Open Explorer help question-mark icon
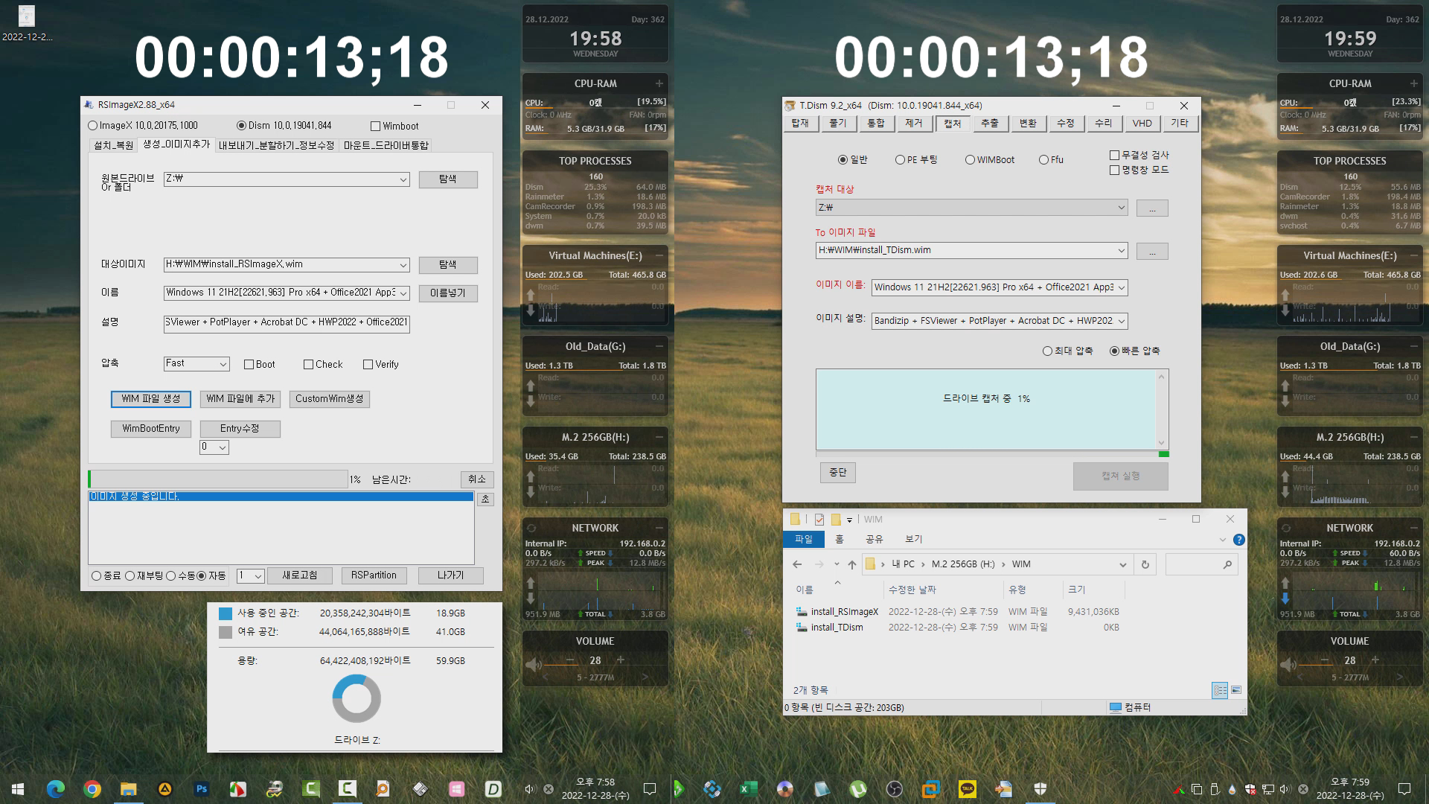The image size is (1429, 804). pos(1238,540)
